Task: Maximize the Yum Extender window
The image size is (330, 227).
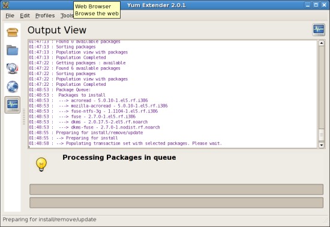Action: pos(316,5)
